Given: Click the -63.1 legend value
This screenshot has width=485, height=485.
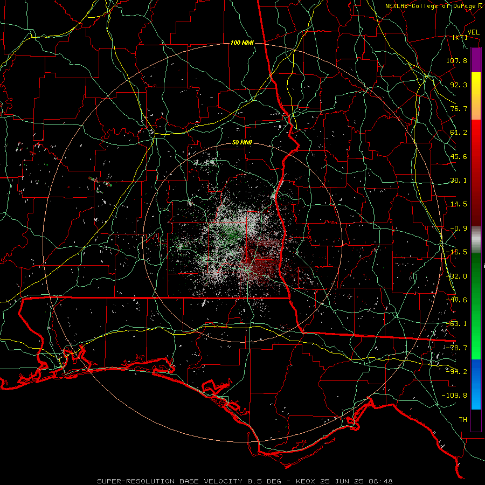Looking at the screenshot, I should (x=456, y=324).
